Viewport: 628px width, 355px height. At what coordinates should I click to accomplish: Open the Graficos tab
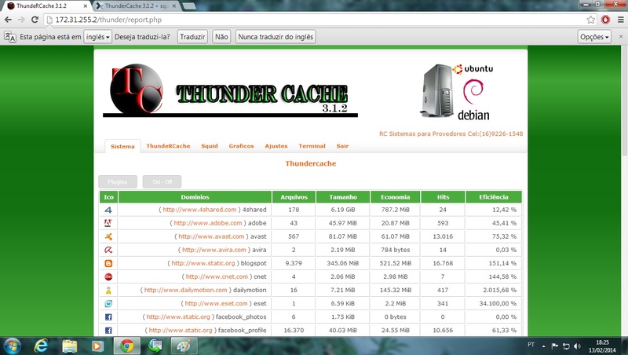coord(241,146)
